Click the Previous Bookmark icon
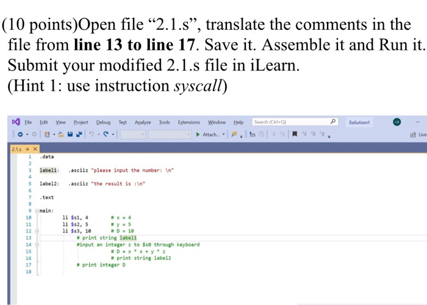Viewport: 427px width, 305px height. coord(304,134)
